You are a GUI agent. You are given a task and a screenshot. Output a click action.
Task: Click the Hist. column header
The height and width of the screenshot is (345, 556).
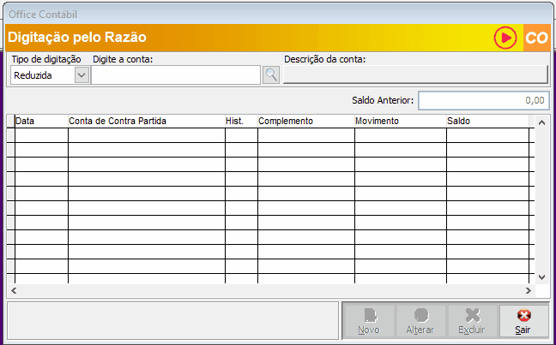point(240,122)
